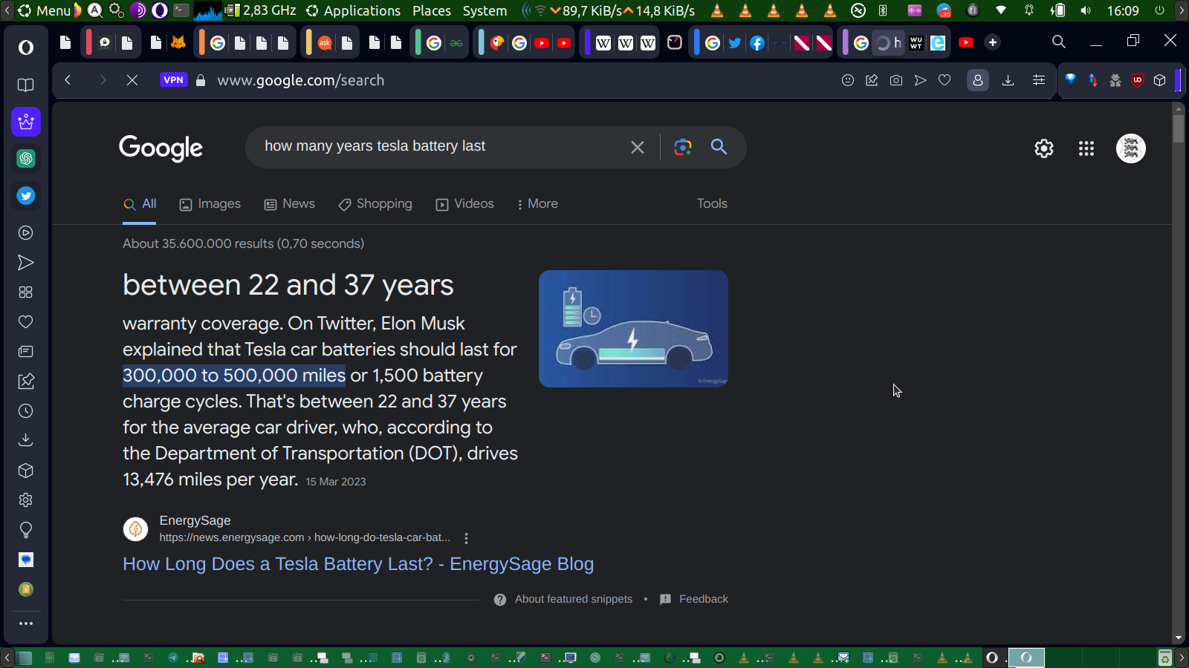Expand the More search filters menu
The image size is (1189, 668).
tap(537, 204)
